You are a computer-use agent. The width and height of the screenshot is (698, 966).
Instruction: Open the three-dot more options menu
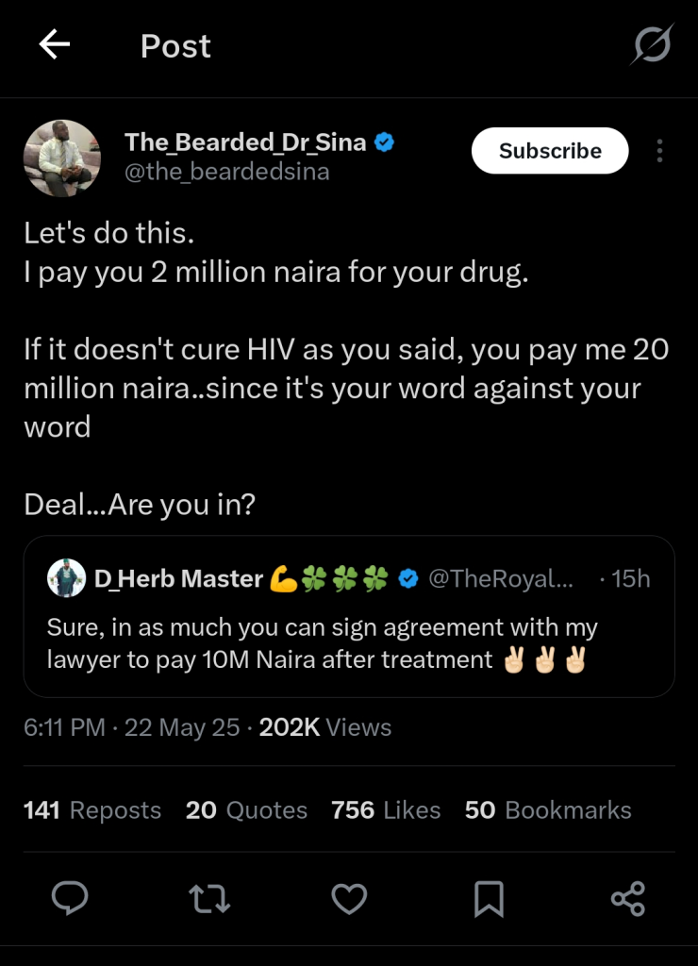(x=659, y=151)
